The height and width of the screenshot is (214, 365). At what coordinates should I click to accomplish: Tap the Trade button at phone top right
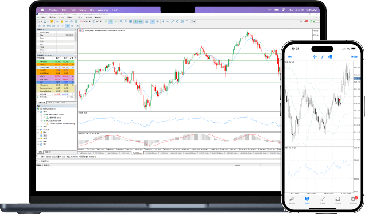354,57
